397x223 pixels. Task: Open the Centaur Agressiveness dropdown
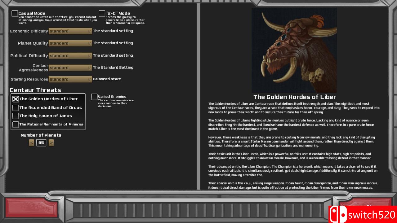(70, 68)
